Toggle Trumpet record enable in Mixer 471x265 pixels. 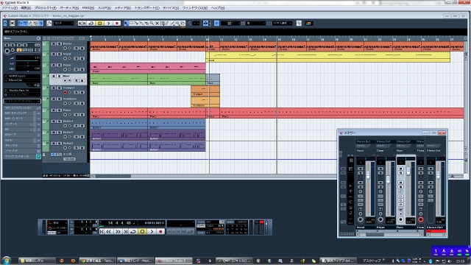coord(421,219)
